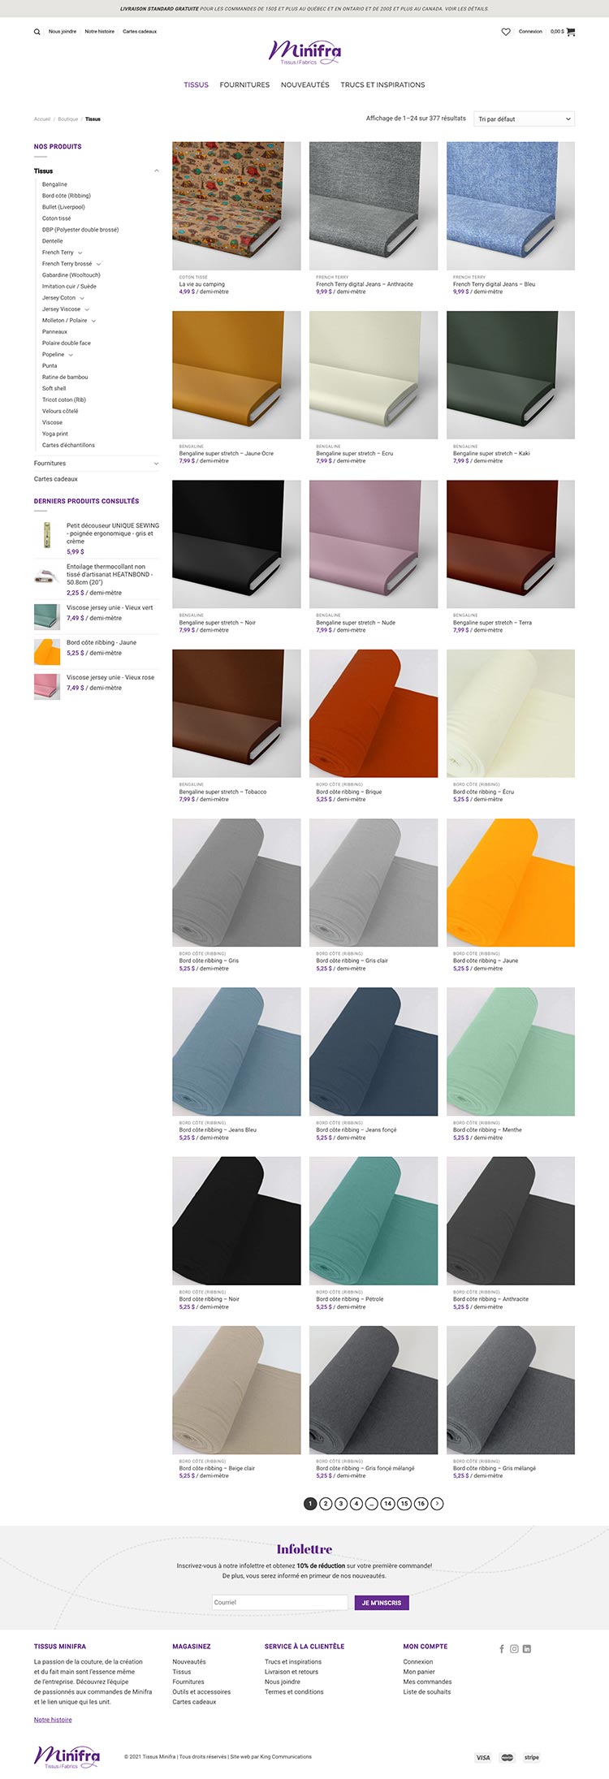609x1779 pixels.
Task: Open the shopping cart icon
Action: (571, 32)
